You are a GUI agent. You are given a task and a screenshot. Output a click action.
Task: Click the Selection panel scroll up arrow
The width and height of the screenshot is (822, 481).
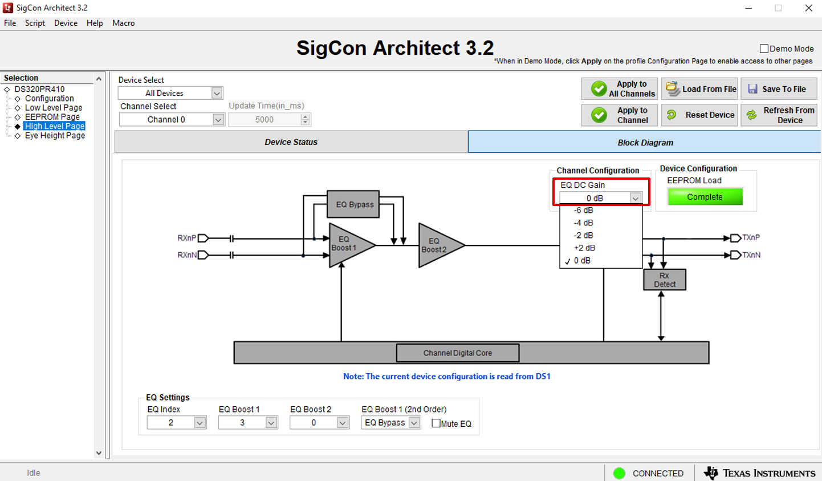pos(99,79)
